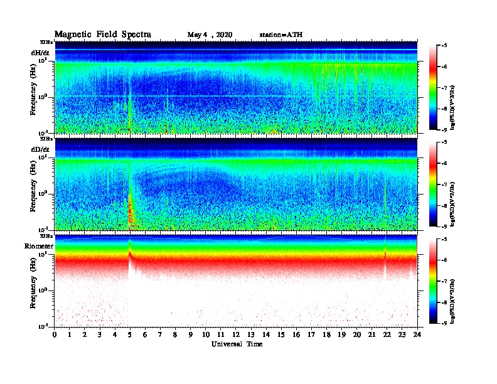This screenshot has height=384, width=497.
Task: Select hour tick label "17" on time axis
Action: pyautogui.click(x=311, y=334)
